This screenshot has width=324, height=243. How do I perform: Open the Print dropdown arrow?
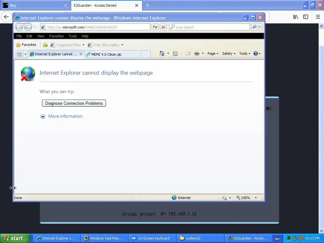[203, 53]
